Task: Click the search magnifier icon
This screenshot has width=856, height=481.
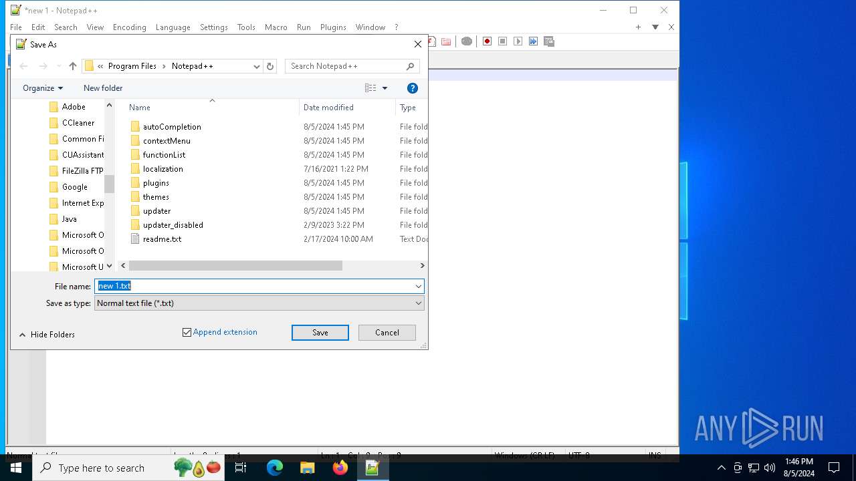Action: click(411, 66)
